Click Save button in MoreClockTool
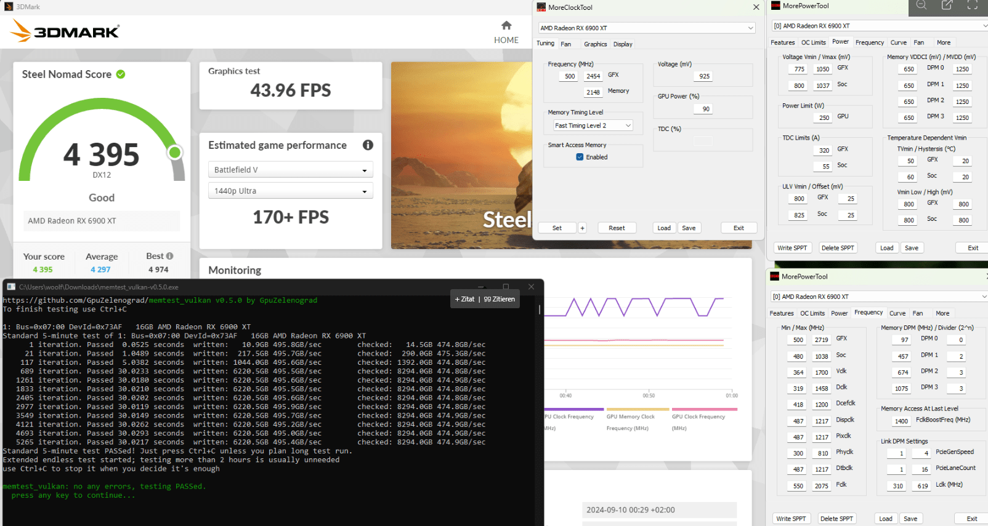Image resolution: width=988 pixels, height=526 pixels. (x=689, y=228)
